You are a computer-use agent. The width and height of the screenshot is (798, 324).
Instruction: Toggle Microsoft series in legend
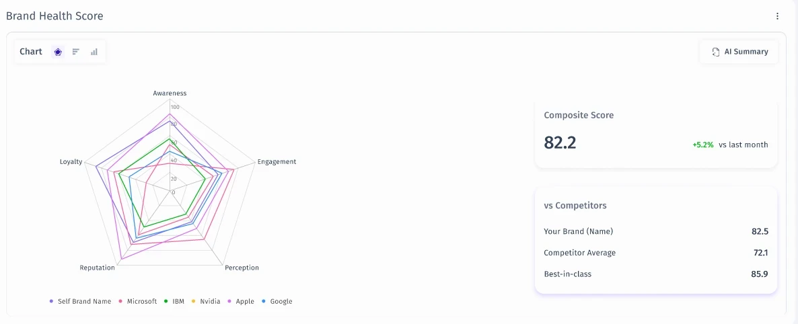pyautogui.click(x=137, y=301)
